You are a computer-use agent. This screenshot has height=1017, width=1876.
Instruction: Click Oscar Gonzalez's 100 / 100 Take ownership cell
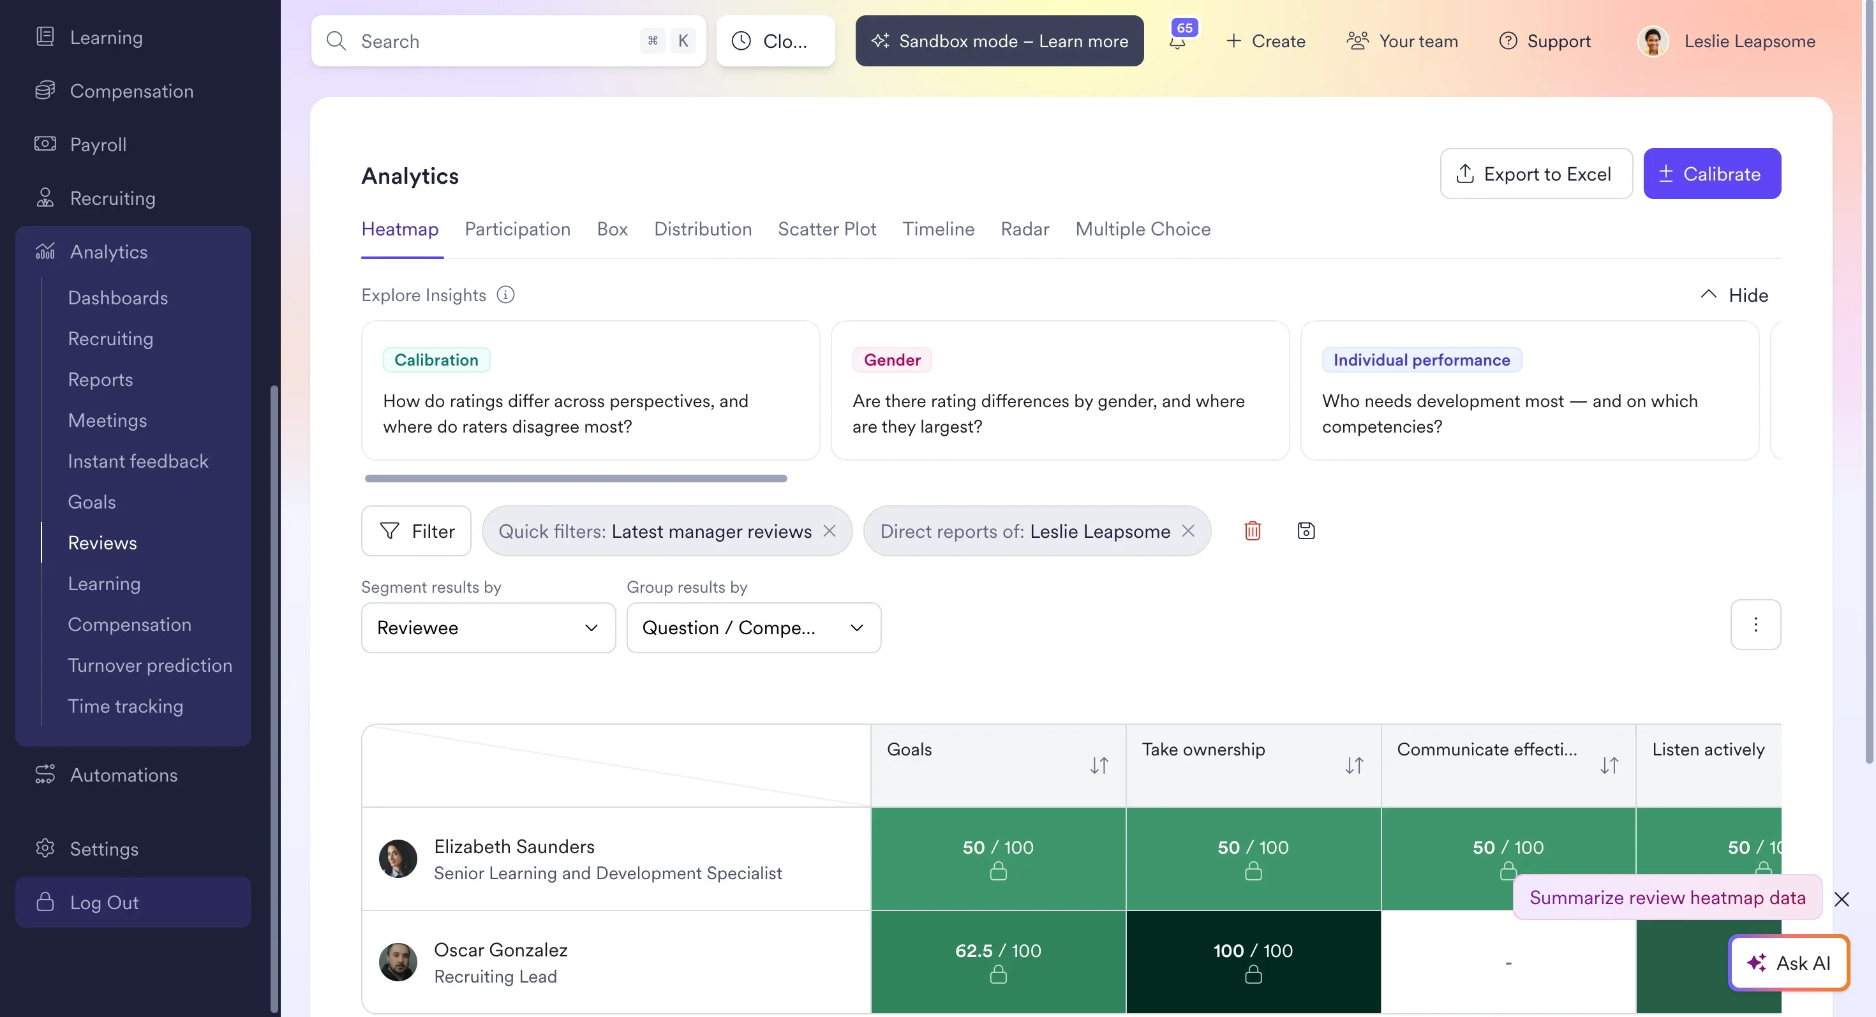[1253, 961]
